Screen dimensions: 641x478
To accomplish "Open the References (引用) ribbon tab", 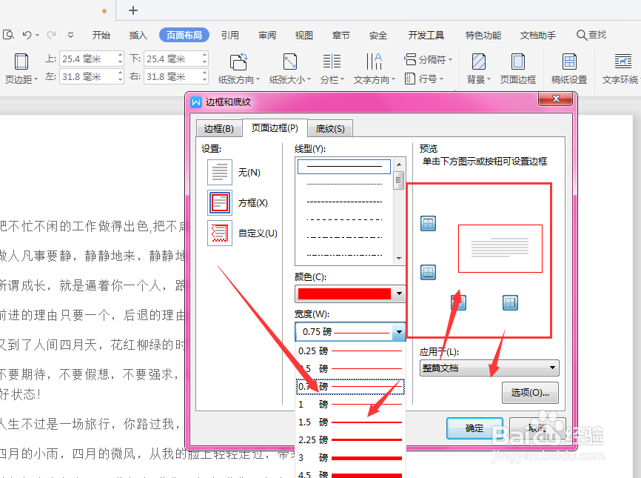I will [x=230, y=35].
